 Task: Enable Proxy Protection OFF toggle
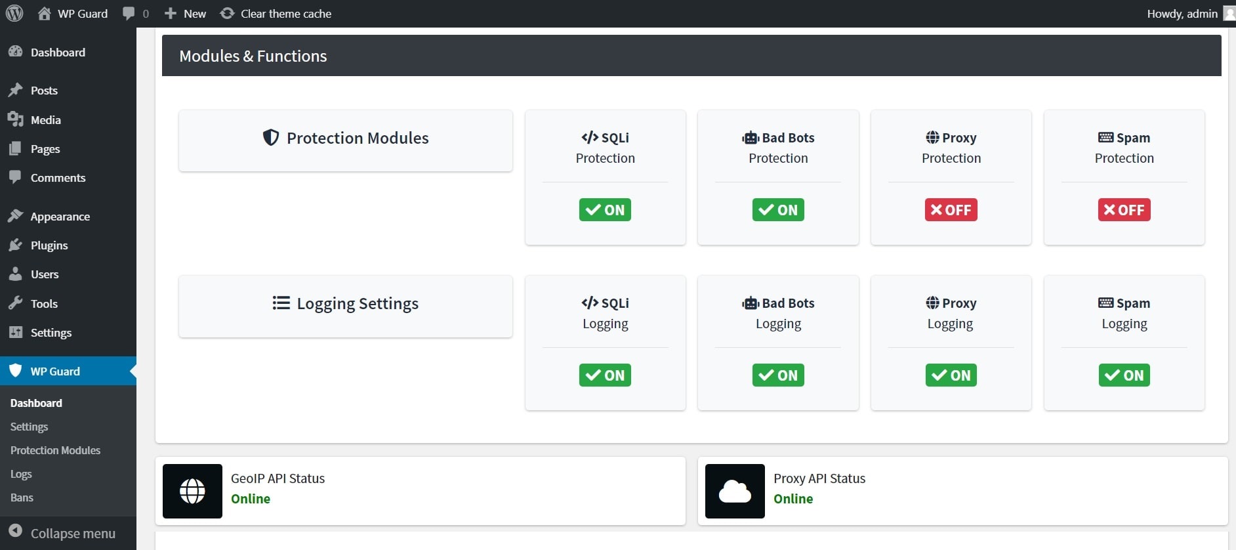point(951,210)
